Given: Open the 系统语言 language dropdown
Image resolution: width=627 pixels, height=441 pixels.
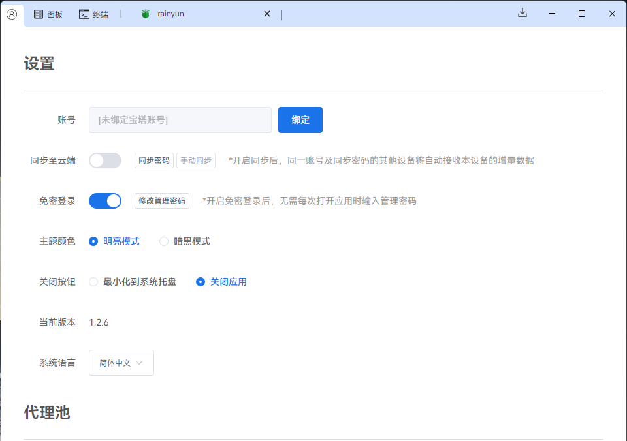Looking at the screenshot, I should 121,363.
